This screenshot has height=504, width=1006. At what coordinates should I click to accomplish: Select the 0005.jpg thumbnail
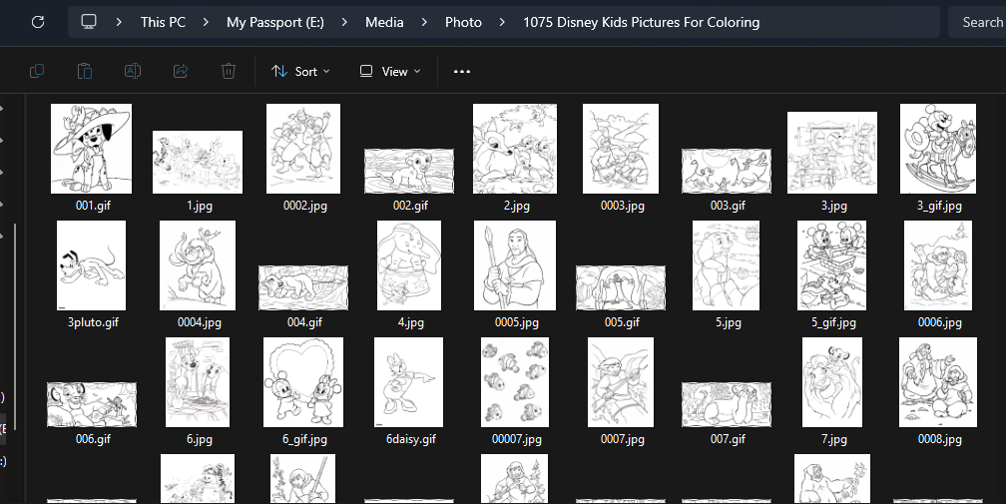(516, 265)
